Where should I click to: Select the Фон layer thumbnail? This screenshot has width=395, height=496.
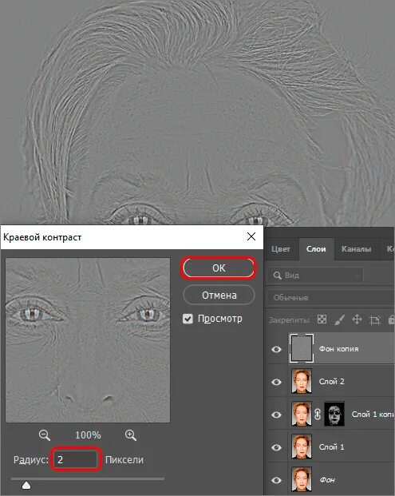click(302, 479)
